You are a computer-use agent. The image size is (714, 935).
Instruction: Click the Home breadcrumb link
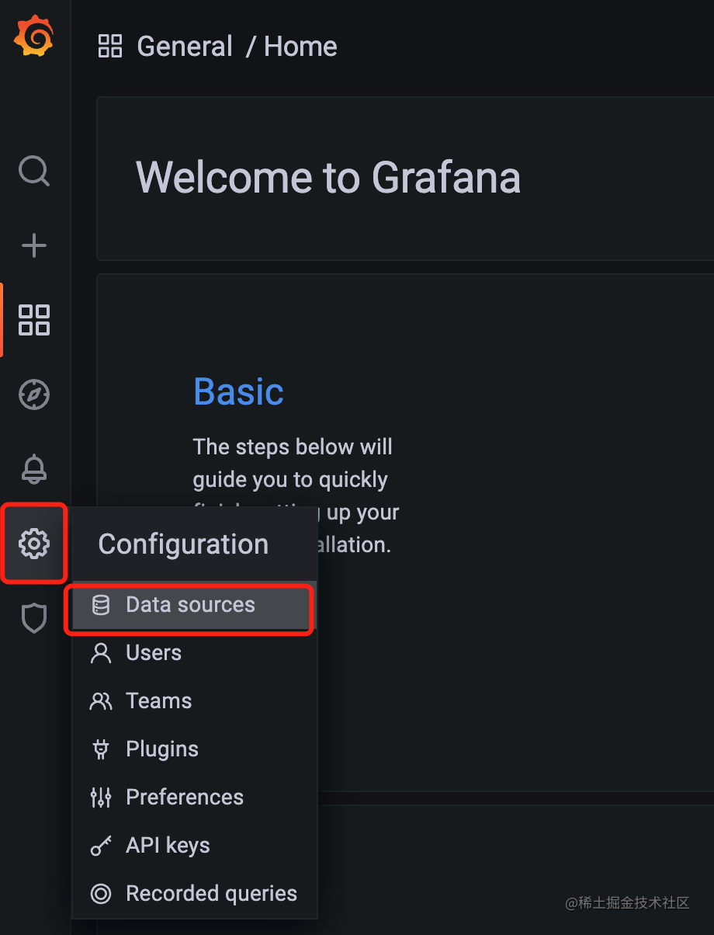click(x=300, y=47)
